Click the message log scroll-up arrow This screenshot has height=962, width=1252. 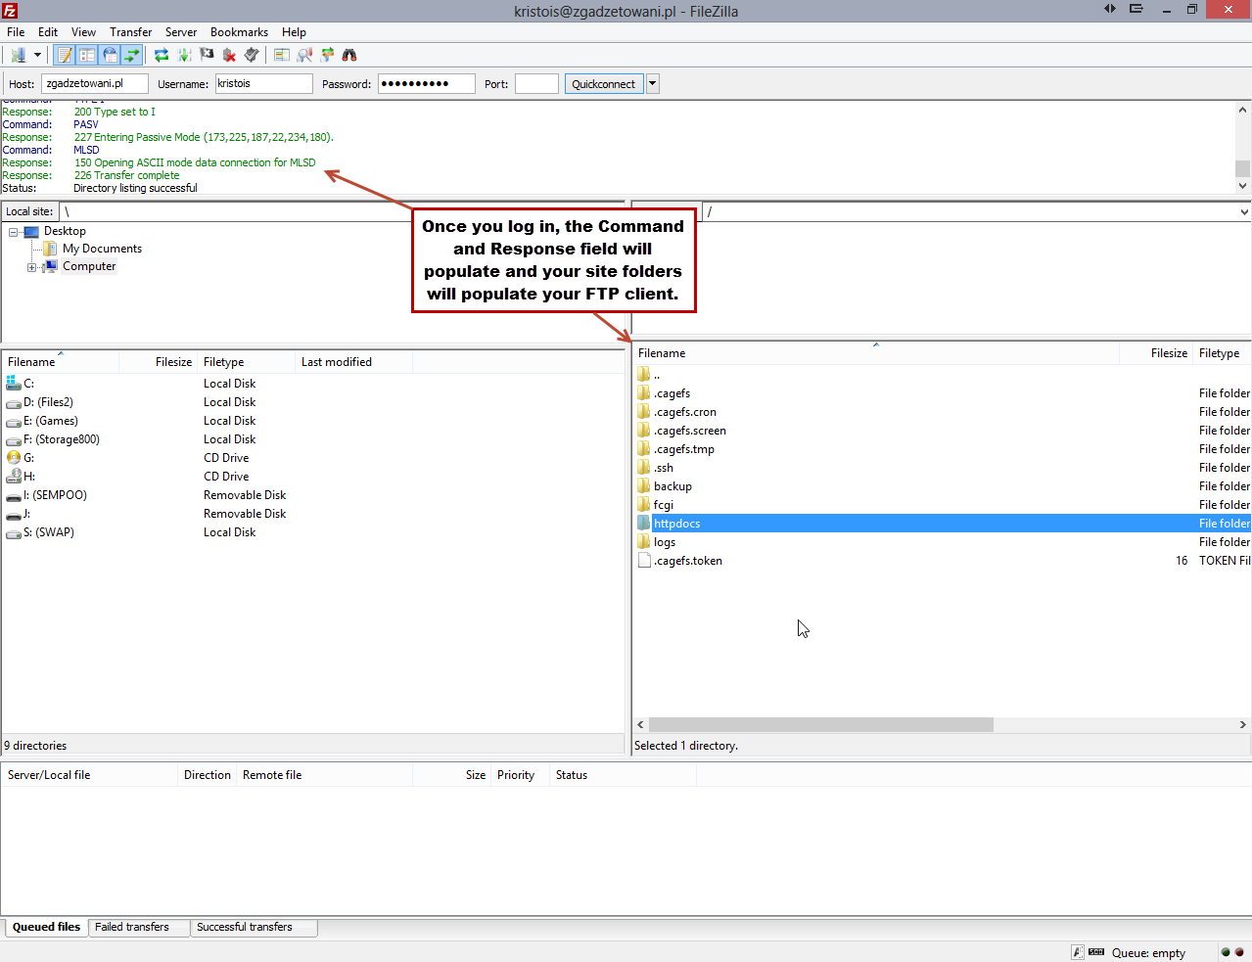(x=1243, y=109)
